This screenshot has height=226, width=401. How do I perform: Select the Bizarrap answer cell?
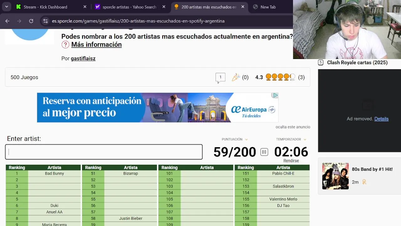pos(131,173)
